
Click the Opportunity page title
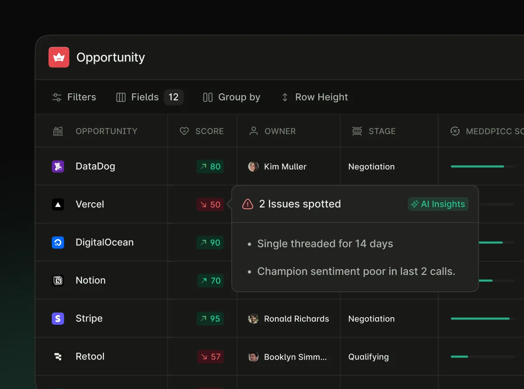pos(110,57)
